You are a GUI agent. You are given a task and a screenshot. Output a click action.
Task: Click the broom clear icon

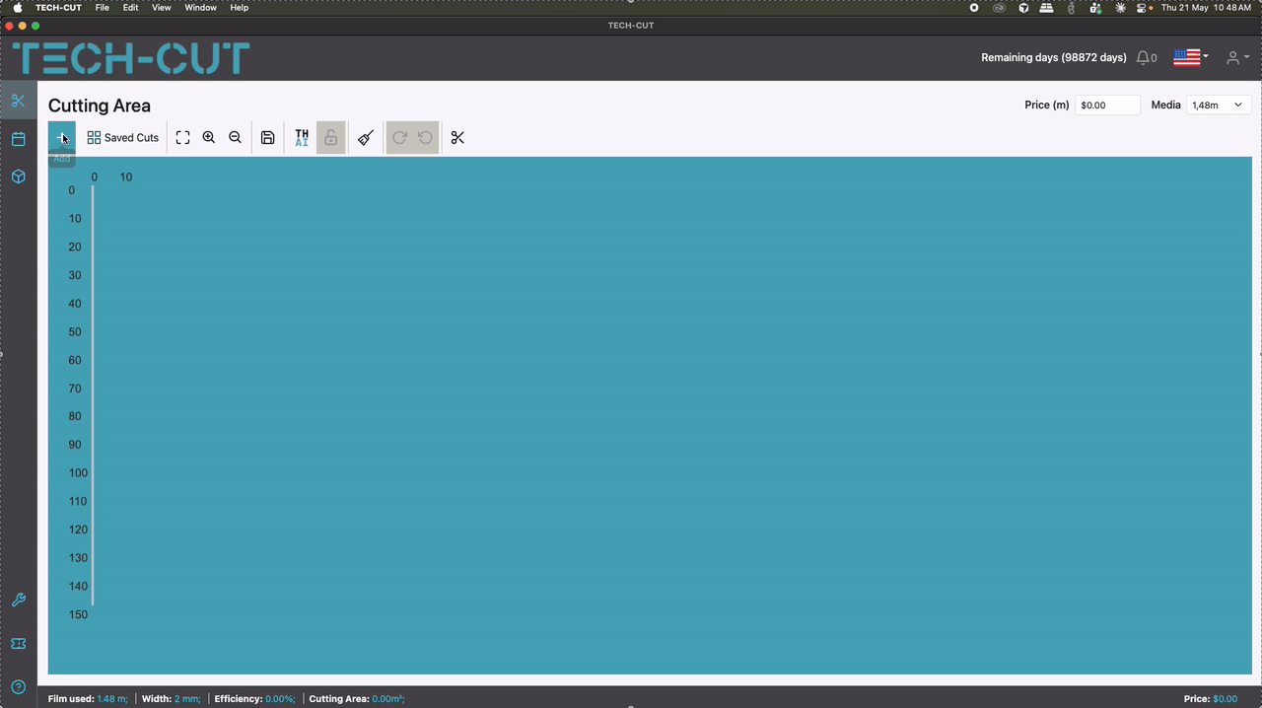tap(366, 138)
